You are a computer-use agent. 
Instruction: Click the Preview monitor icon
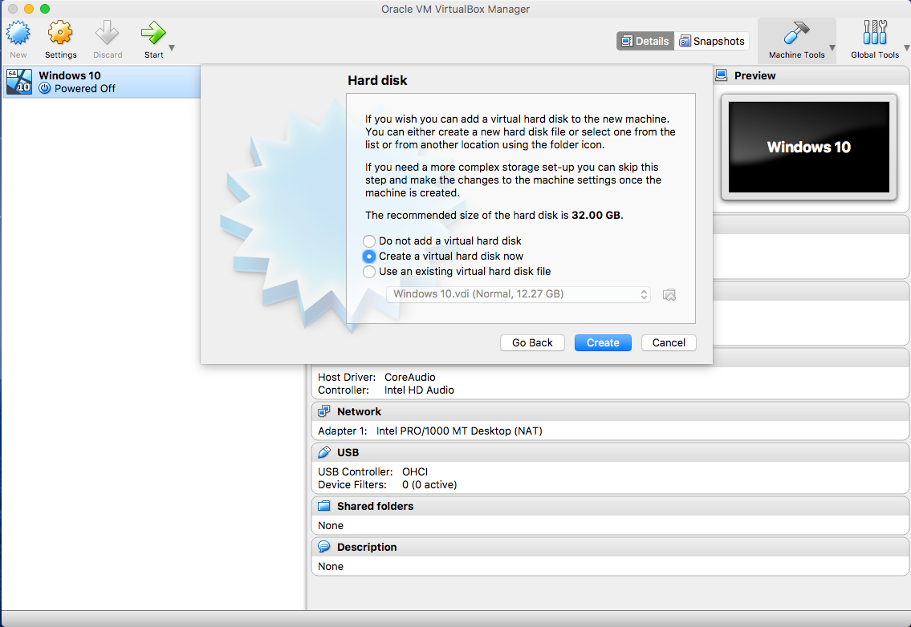point(722,75)
